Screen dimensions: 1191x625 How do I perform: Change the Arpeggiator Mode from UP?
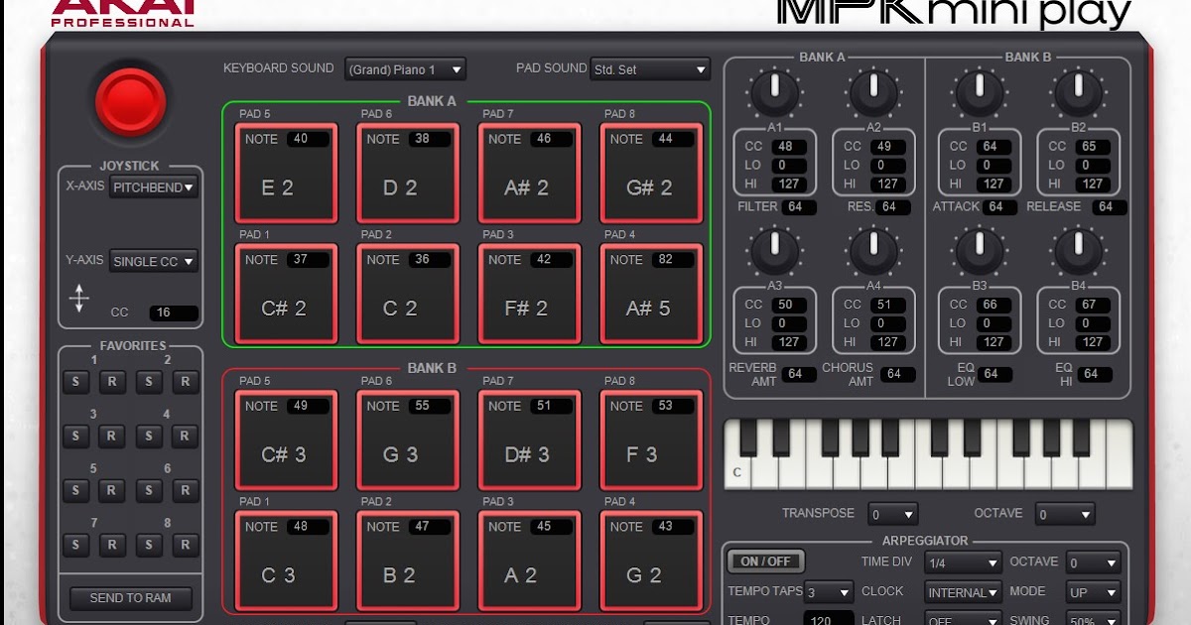pyautogui.click(x=1093, y=591)
